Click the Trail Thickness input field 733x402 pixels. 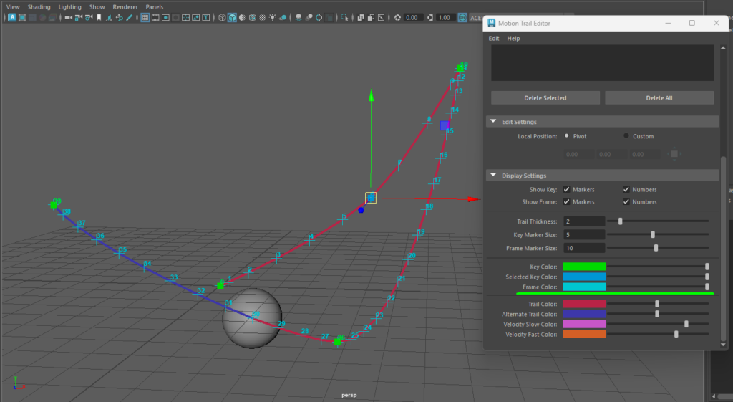click(x=584, y=221)
